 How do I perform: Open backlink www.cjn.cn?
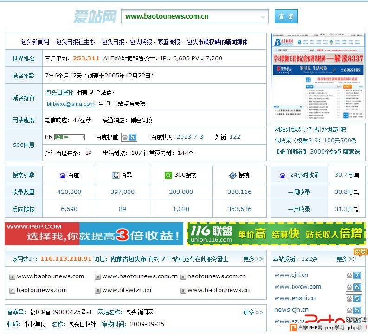pos(291,275)
